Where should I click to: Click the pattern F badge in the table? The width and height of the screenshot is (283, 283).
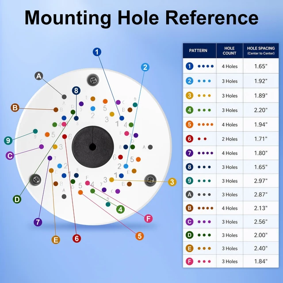(190, 261)
